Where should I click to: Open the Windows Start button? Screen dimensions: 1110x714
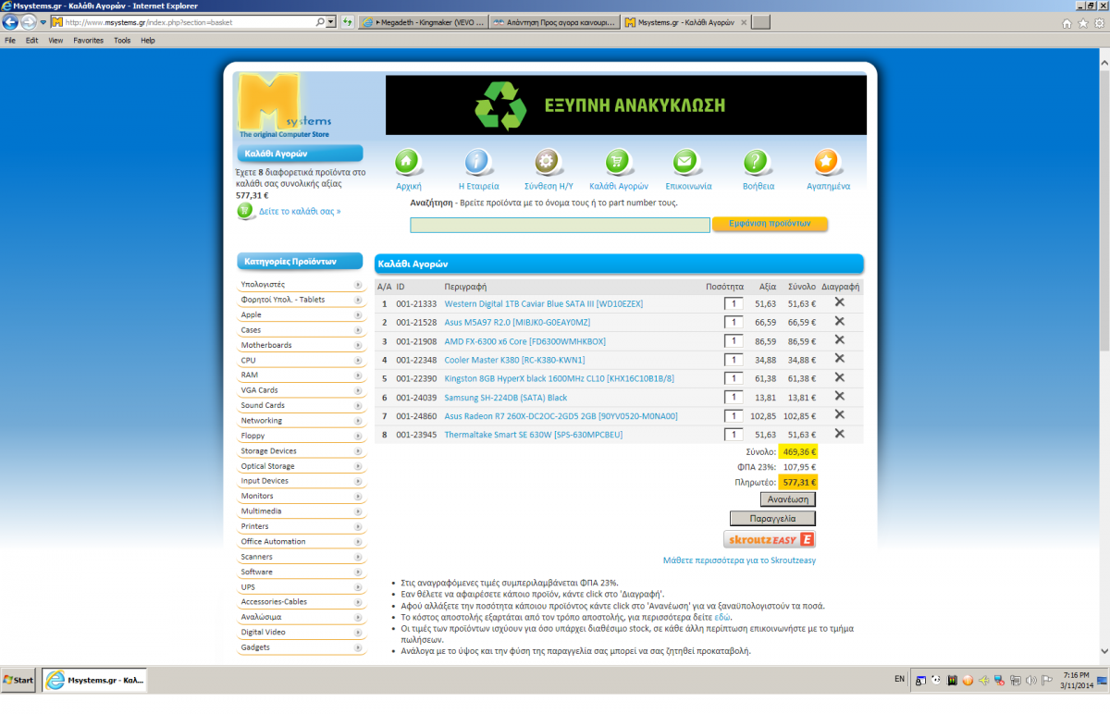tap(18, 680)
